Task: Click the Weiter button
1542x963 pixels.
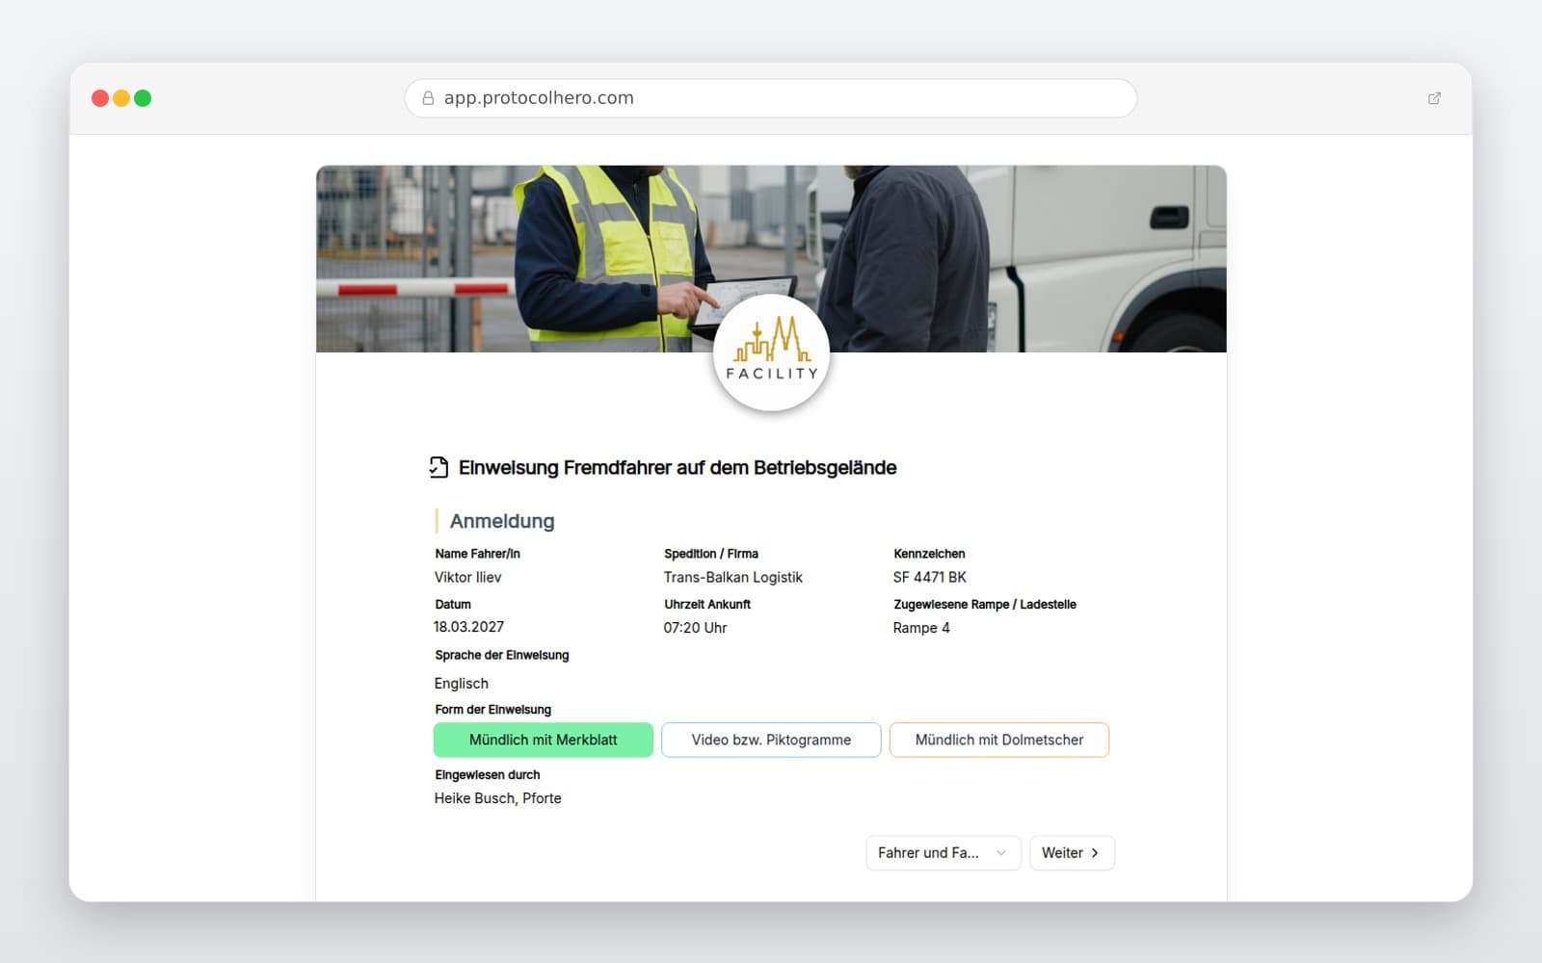Action: pyautogui.click(x=1072, y=853)
